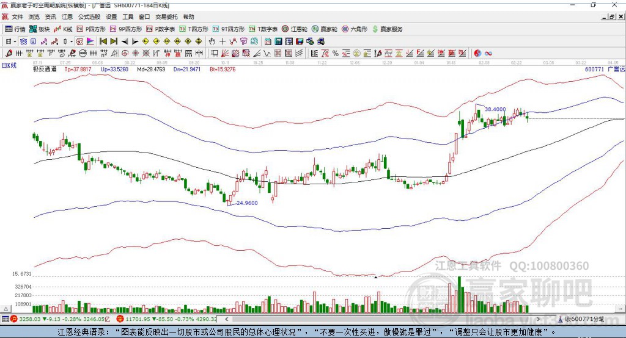Open 赢家服务 service link
Image resolution: width=626 pixels, height=338 pixels.
point(387,29)
